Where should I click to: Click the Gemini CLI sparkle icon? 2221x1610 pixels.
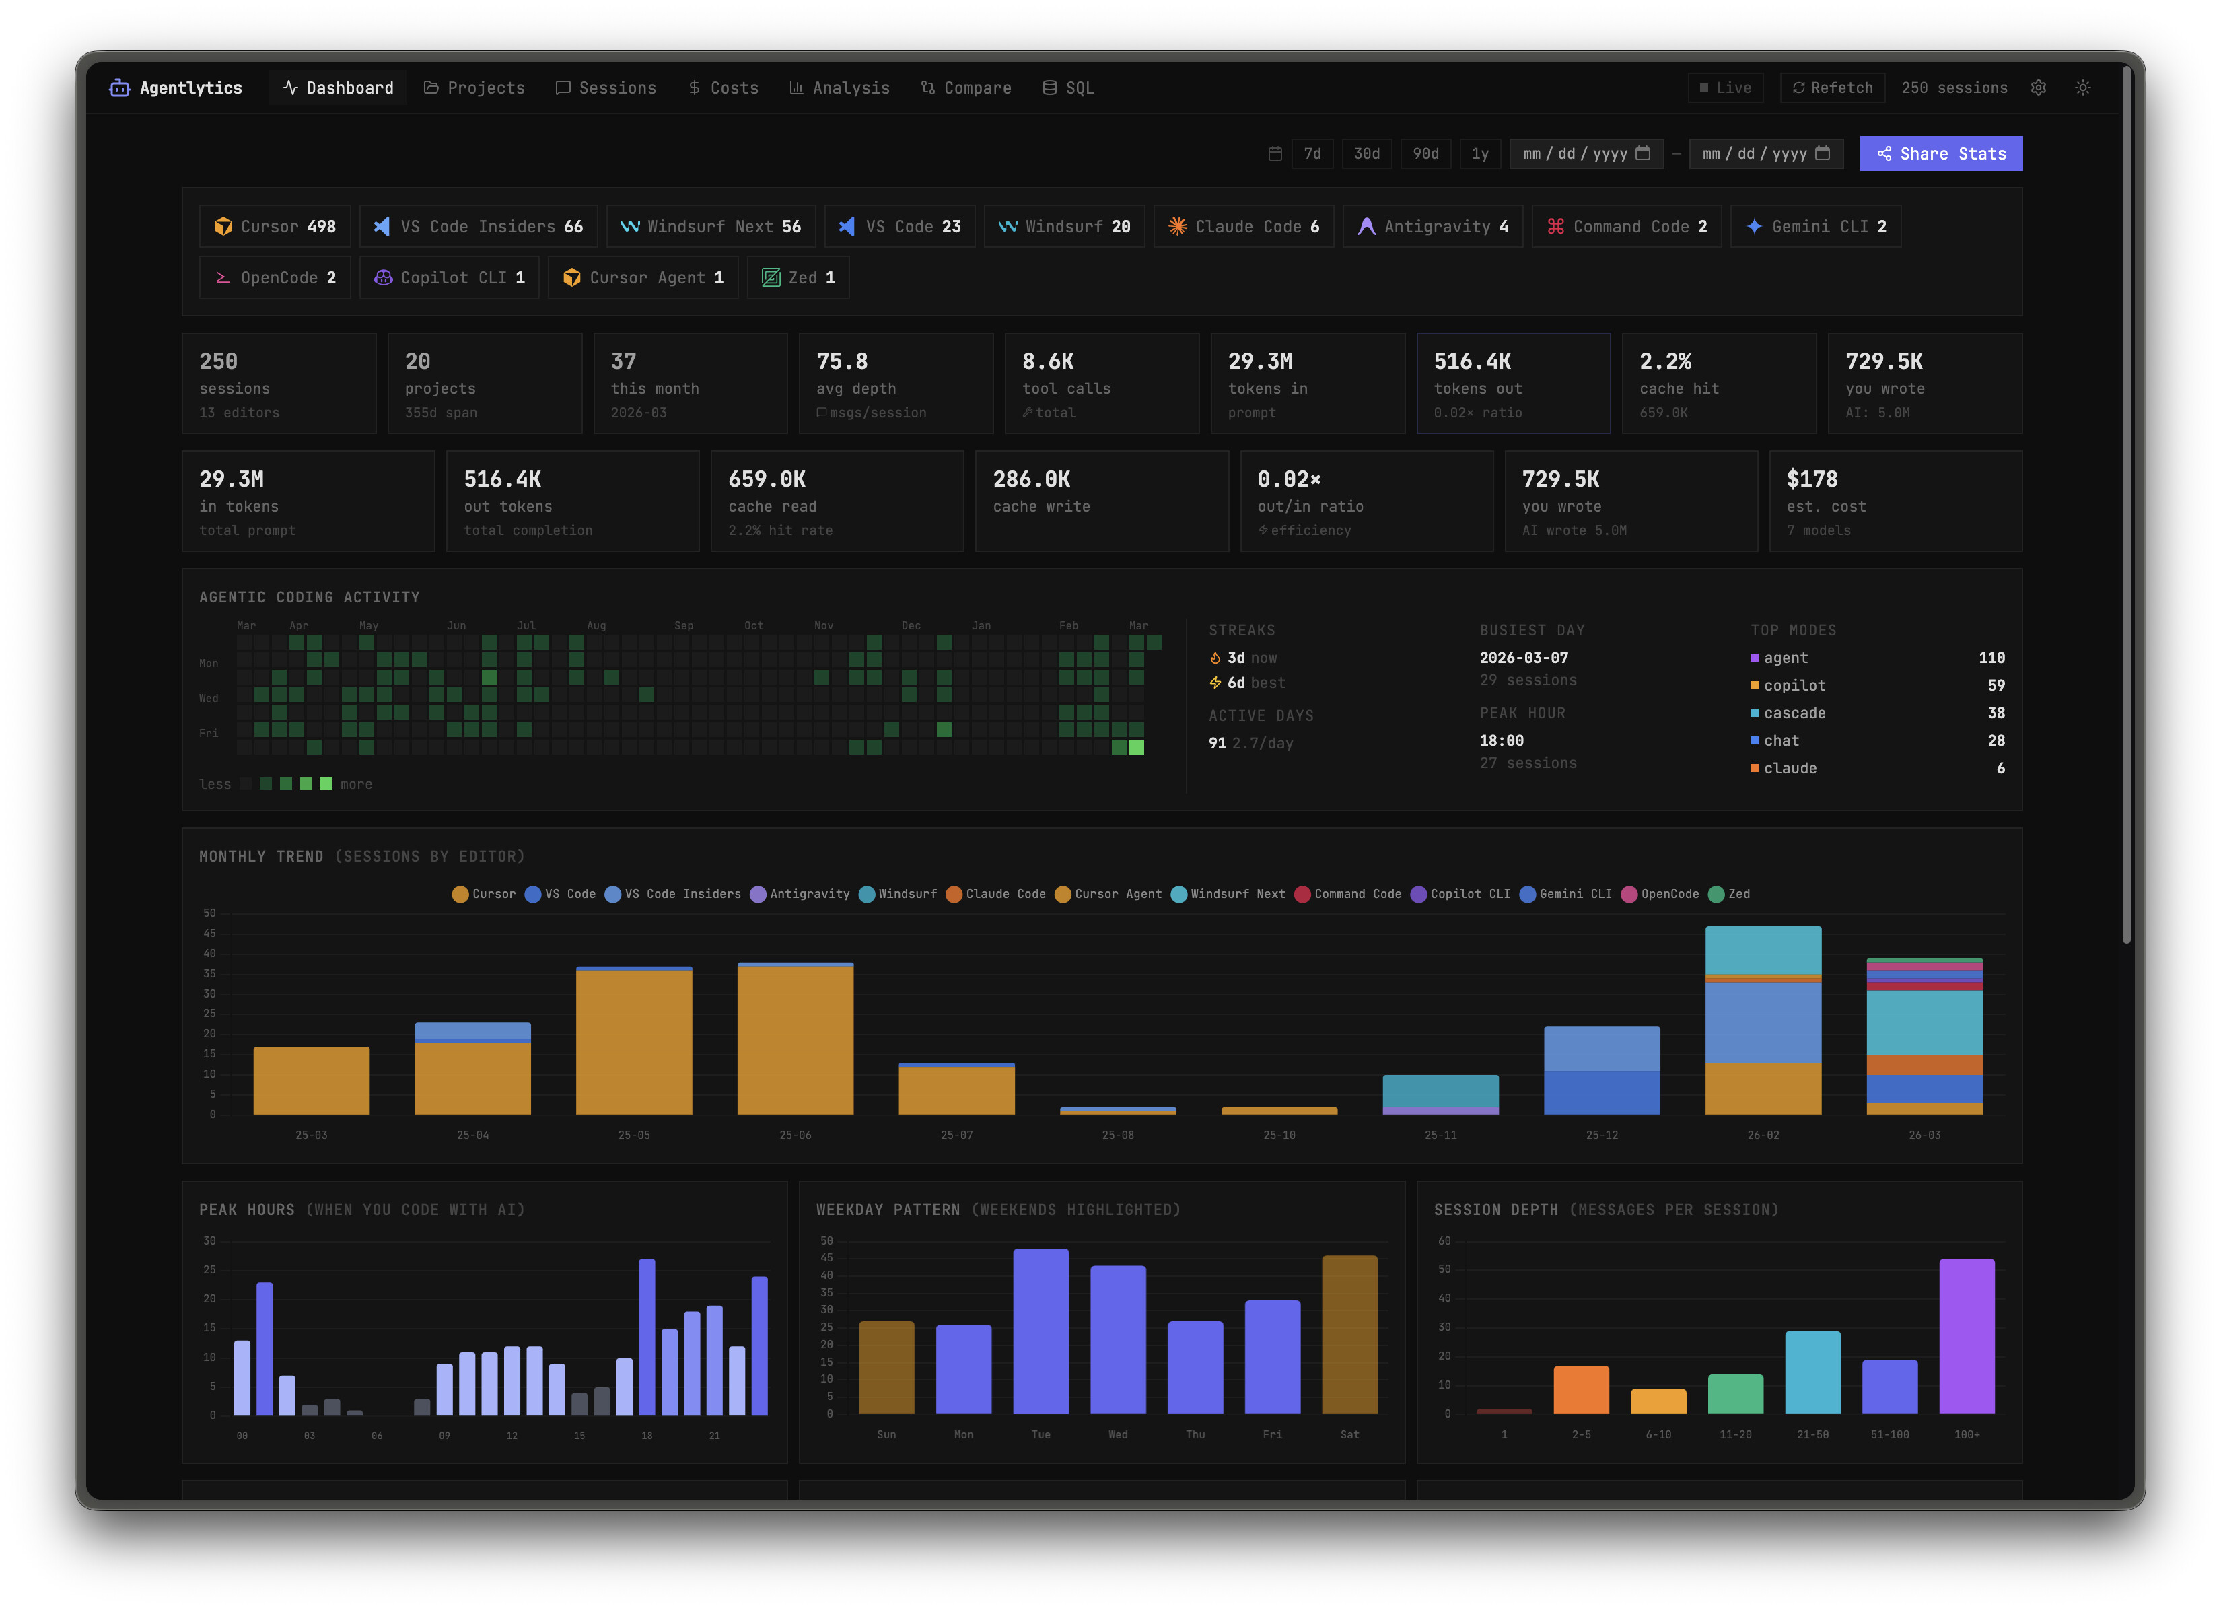1754,226
